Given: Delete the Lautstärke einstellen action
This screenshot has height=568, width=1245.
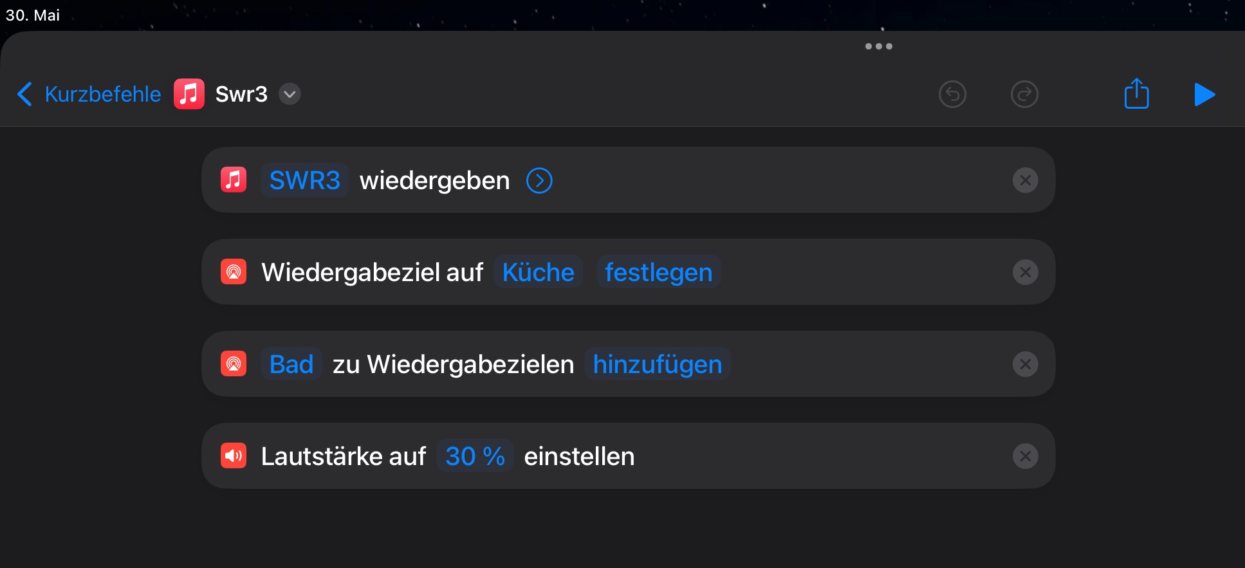Looking at the screenshot, I should (x=1025, y=457).
